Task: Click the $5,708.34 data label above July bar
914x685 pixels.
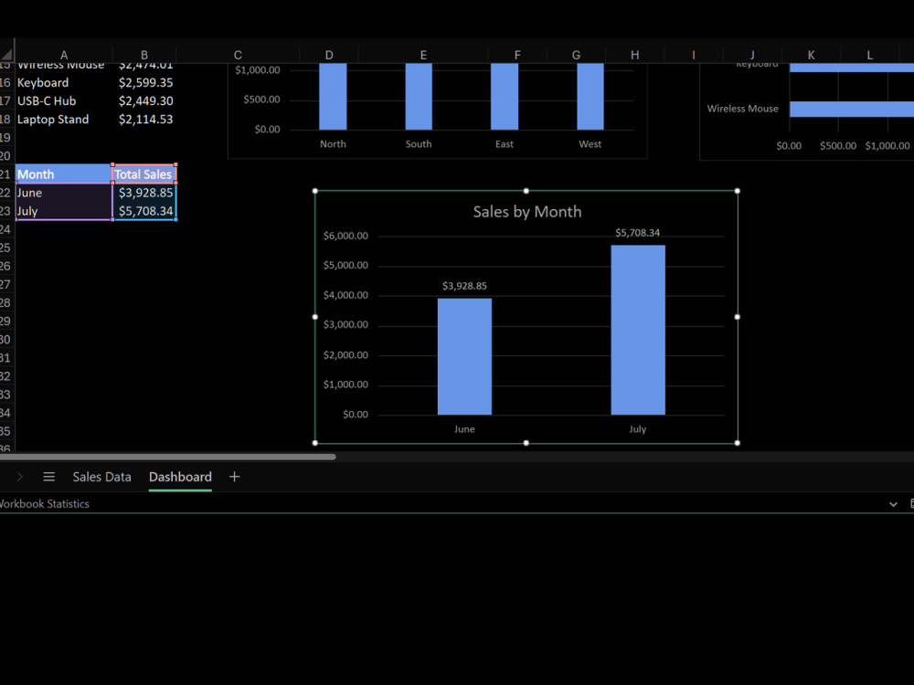Action: [x=638, y=233]
